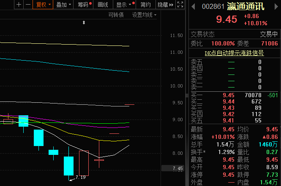Toggle fullscreen with the expand icon
Viewport: 281px width, 186px height.
click(180, 5)
